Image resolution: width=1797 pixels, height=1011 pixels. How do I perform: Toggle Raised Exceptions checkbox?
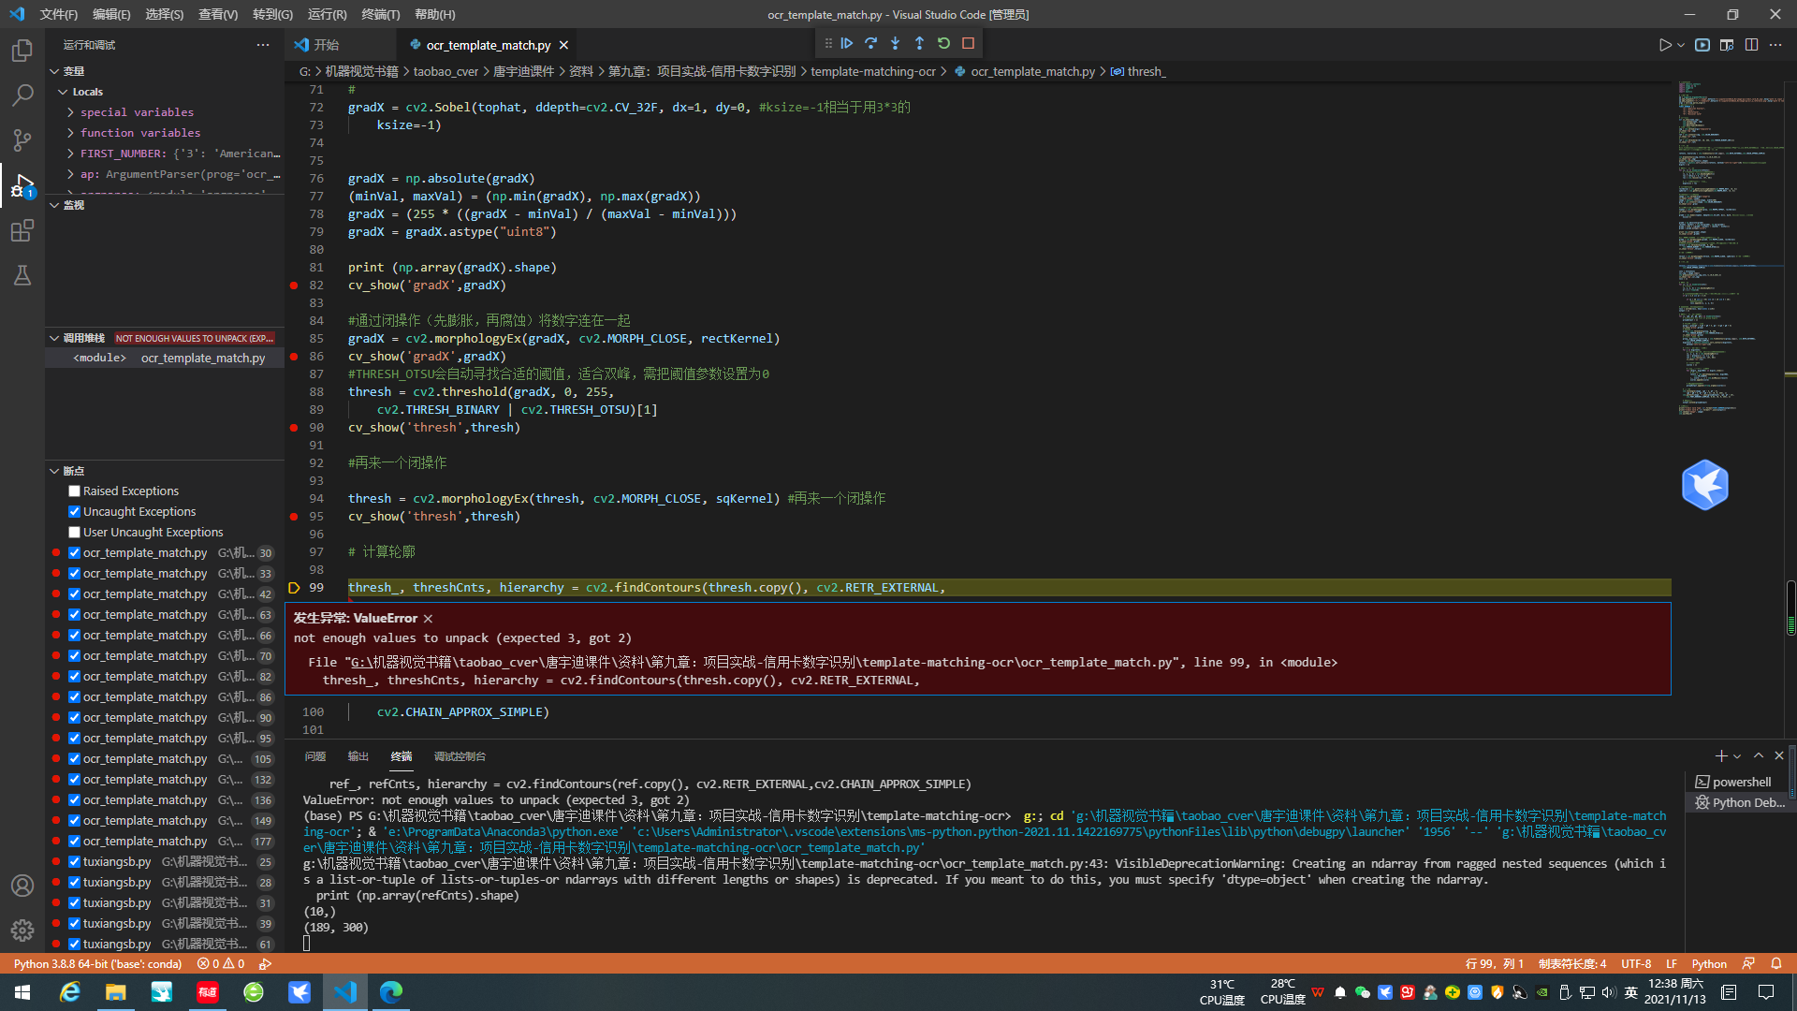point(74,491)
